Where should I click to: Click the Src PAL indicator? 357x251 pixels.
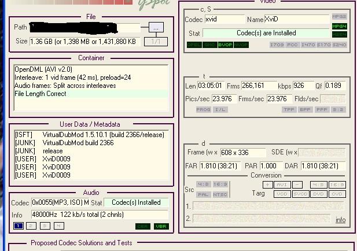click(203, 194)
